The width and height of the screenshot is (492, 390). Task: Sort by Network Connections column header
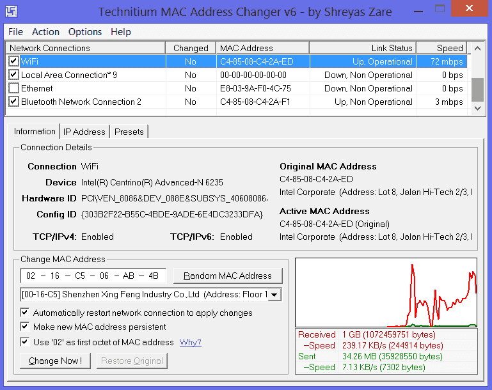point(86,48)
